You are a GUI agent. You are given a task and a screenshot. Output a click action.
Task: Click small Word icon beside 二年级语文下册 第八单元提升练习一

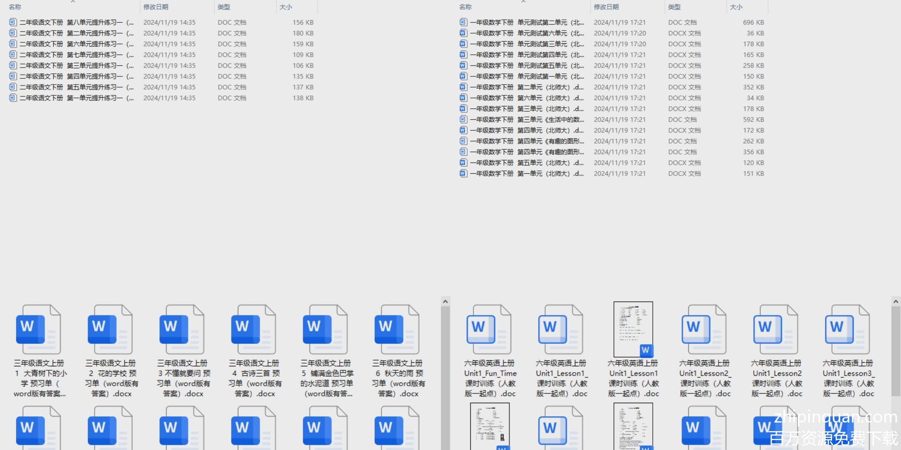click(13, 22)
